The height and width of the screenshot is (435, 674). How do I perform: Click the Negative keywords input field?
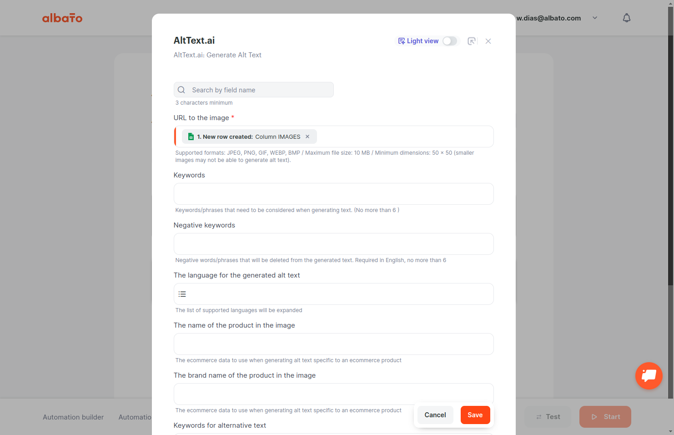pos(334,244)
